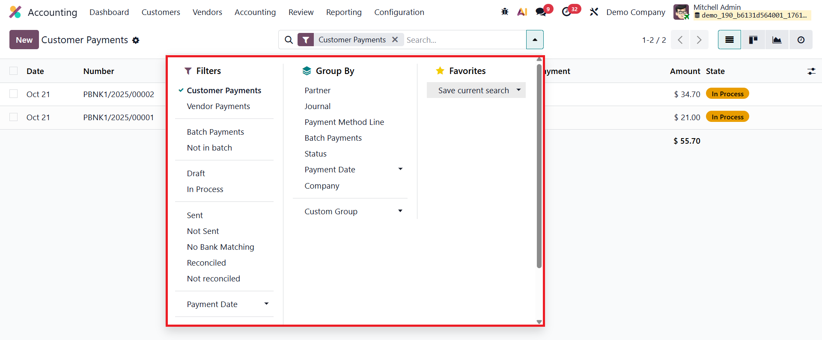Viewport: 822px width, 340px height.
Task: Click the bug debug tools icon
Action: 505,12
